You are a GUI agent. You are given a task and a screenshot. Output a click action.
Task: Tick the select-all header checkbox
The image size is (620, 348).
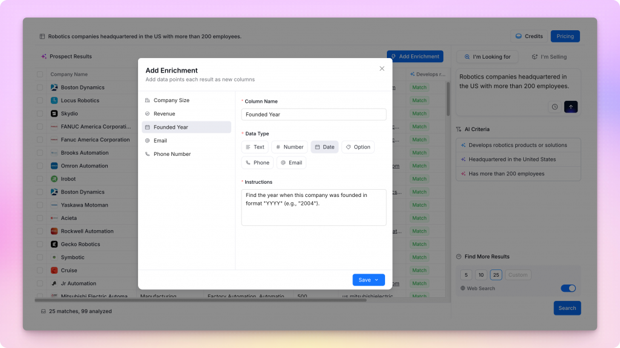pos(40,74)
